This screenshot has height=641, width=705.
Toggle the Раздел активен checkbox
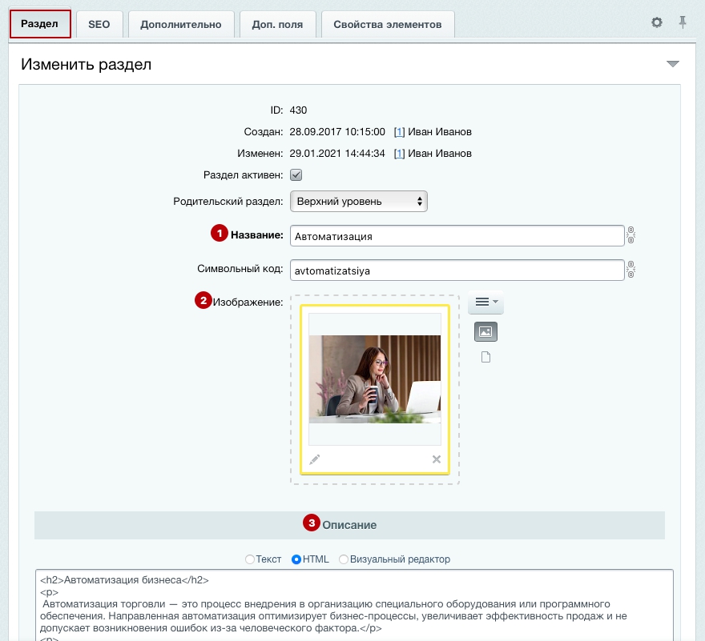pos(296,174)
